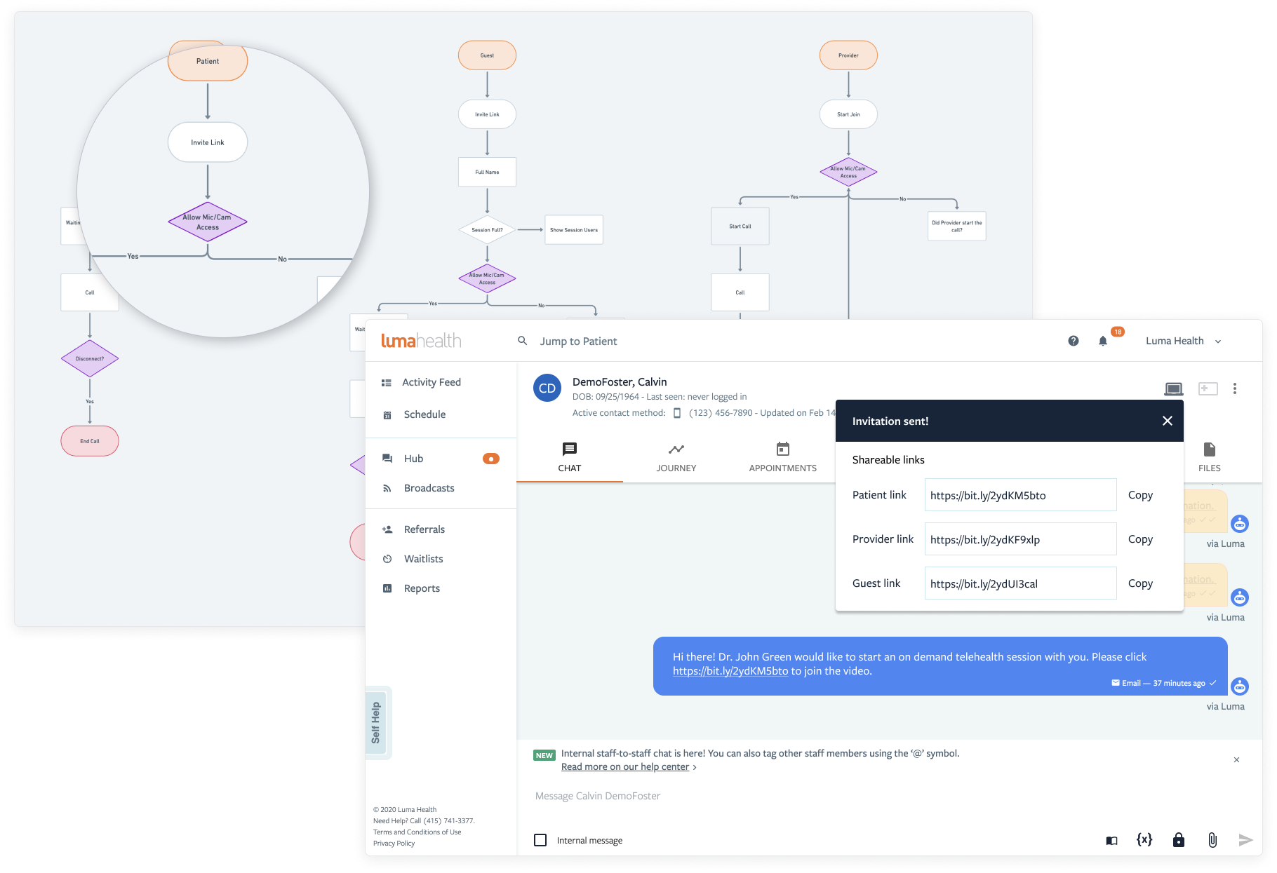Expand the Luma Health account dropdown
The height and width of the screenshot is (873, 1277).
pos(1184,341)
